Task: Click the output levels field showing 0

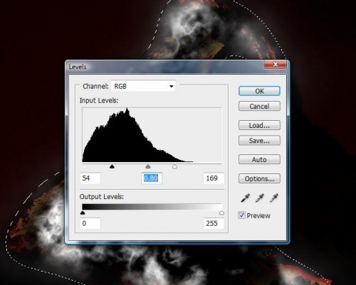Action: 90,223
